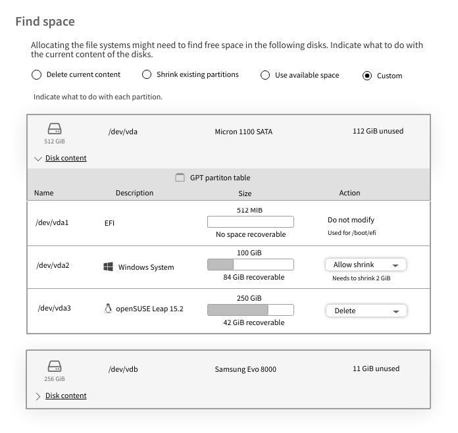Click the 11 GiB unused label
The width and height of the screenshot is (458, 433).
(x=376, y=369)
